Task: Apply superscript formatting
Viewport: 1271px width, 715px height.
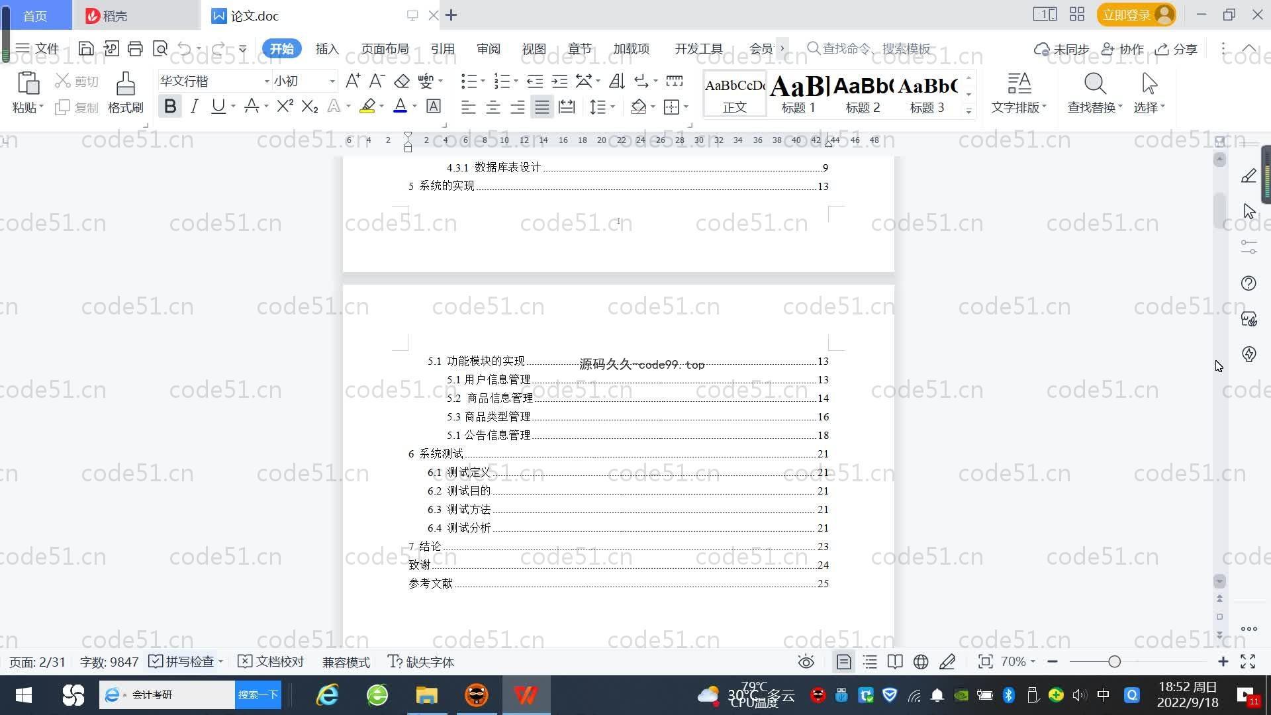Action: (285, 107)
